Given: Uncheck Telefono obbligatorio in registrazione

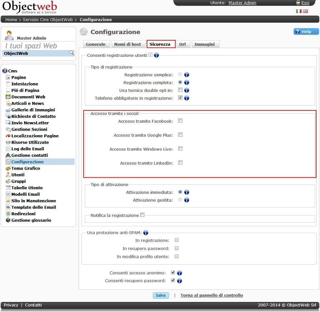Looking at the screenshot, I should pos(180,98).
